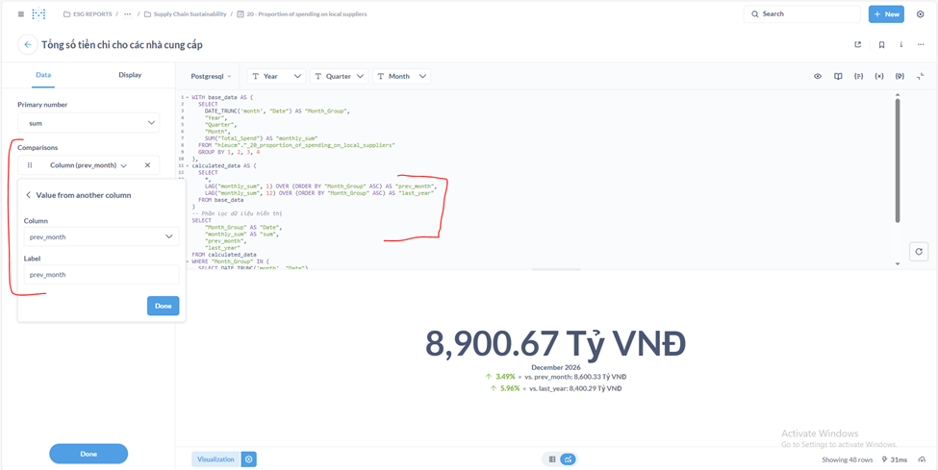938x470 pixels.
Task: Click the refresh query results button
Action: (918, 252)
